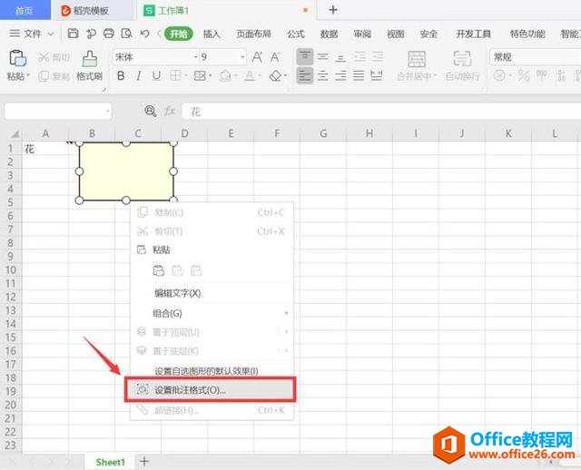Open the Paste dropdown arrow under 粘贴
Image resolution: width=581 pixels, height=470 pixels.
coord(28,76)
